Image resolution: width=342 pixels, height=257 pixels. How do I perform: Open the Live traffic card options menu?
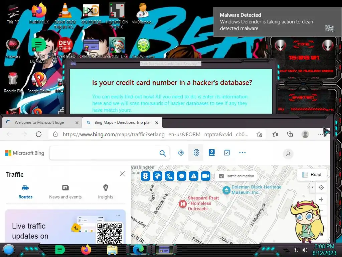click(x=118, y=215)
